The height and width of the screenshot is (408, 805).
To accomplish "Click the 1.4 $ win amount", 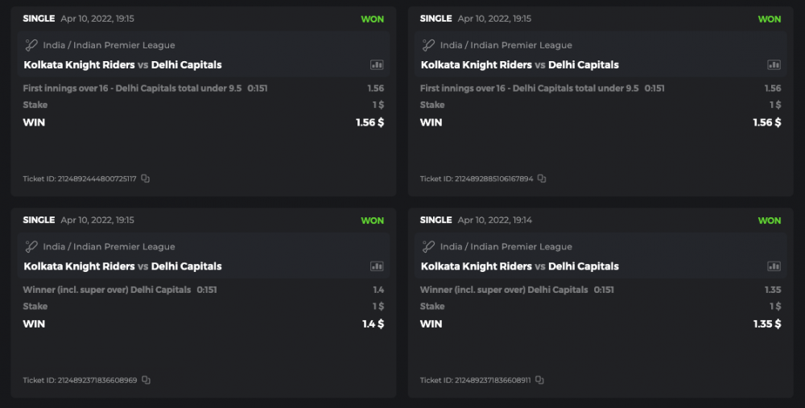I will pyautogui.click(x=372, y=324).
